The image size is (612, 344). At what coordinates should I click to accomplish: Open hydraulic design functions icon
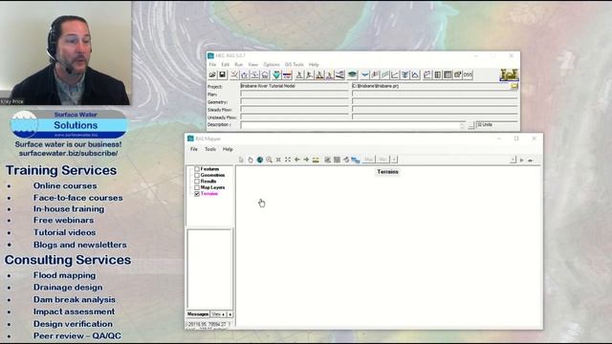340,75
